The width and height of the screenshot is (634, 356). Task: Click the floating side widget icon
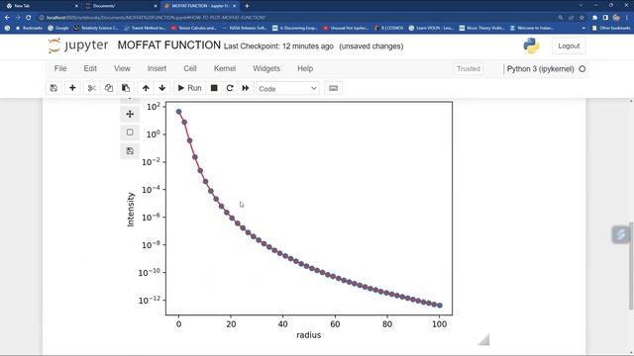621,234
